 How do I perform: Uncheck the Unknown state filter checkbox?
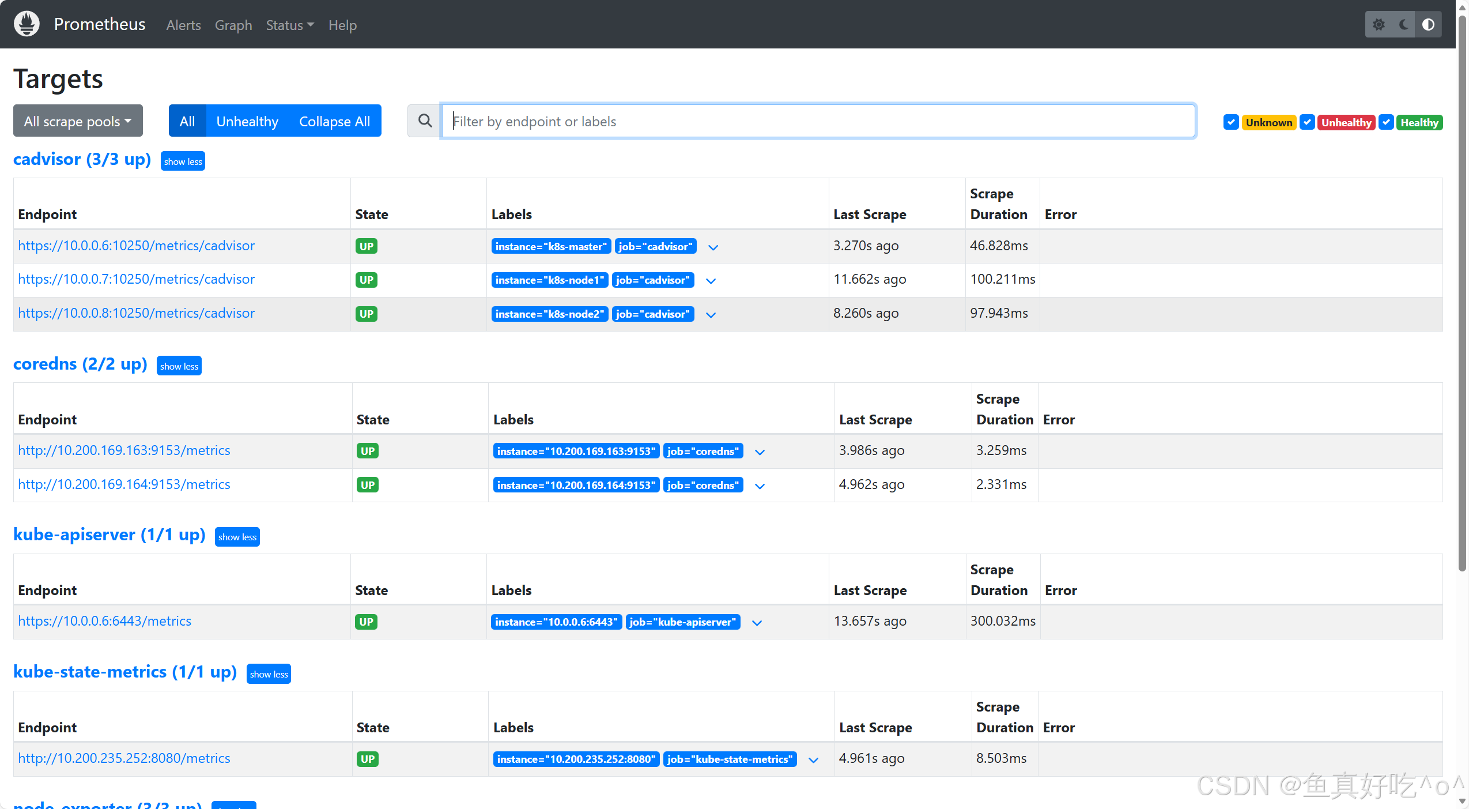[x=1231, y=122]
